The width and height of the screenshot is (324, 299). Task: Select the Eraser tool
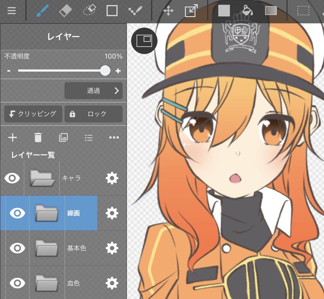65,11
